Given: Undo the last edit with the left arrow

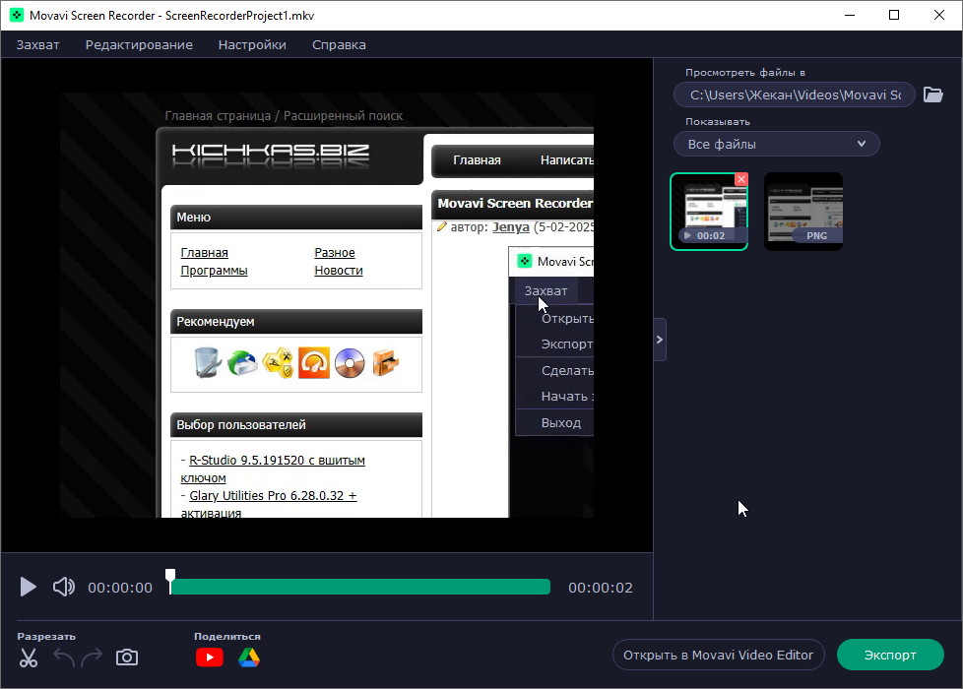Looking at the screenshot, I should [64, 658].
